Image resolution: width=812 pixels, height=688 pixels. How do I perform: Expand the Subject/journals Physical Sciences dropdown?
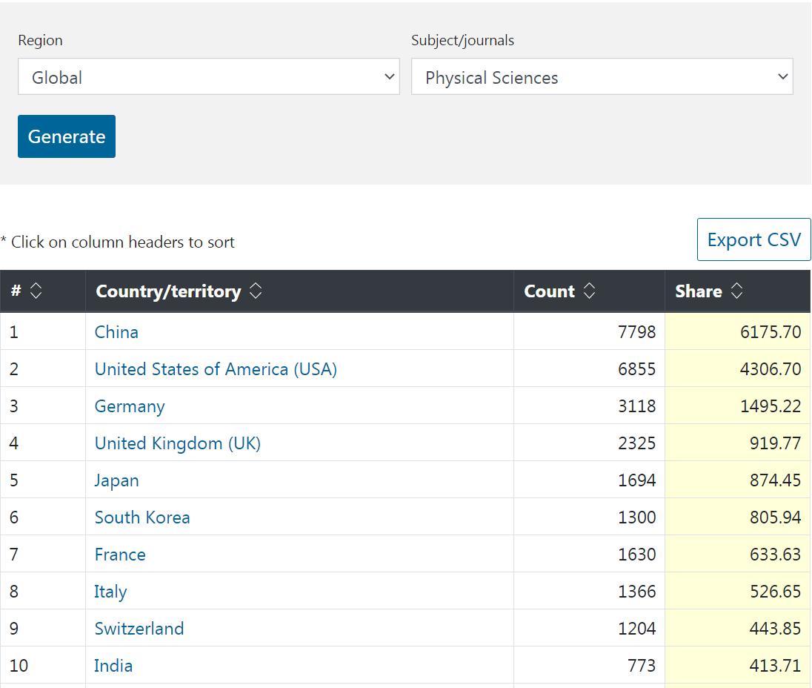pyautogui.click(x=602, y=77)
